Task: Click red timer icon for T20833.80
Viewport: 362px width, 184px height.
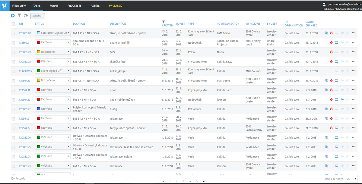Action: 331,33
